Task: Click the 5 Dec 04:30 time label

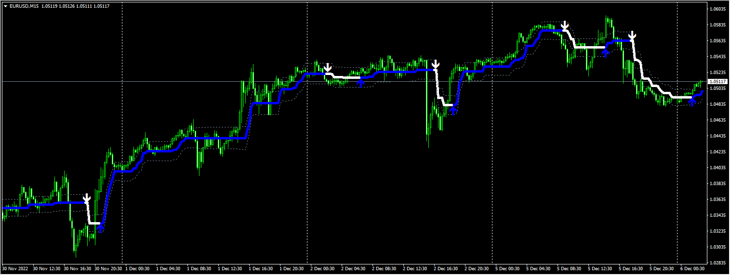Action: [x=539, y=269]
